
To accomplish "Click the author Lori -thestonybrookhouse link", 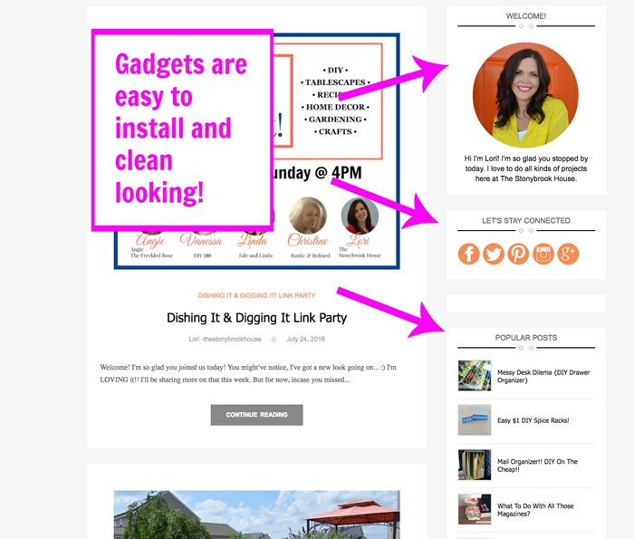I will point(225,339).
